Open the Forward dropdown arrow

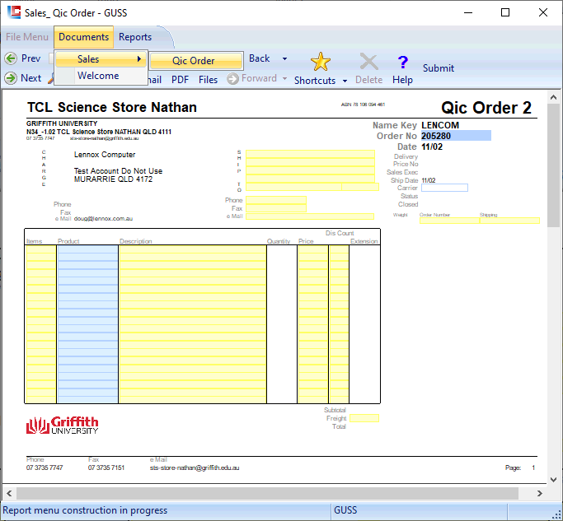(x=284, y=78)
